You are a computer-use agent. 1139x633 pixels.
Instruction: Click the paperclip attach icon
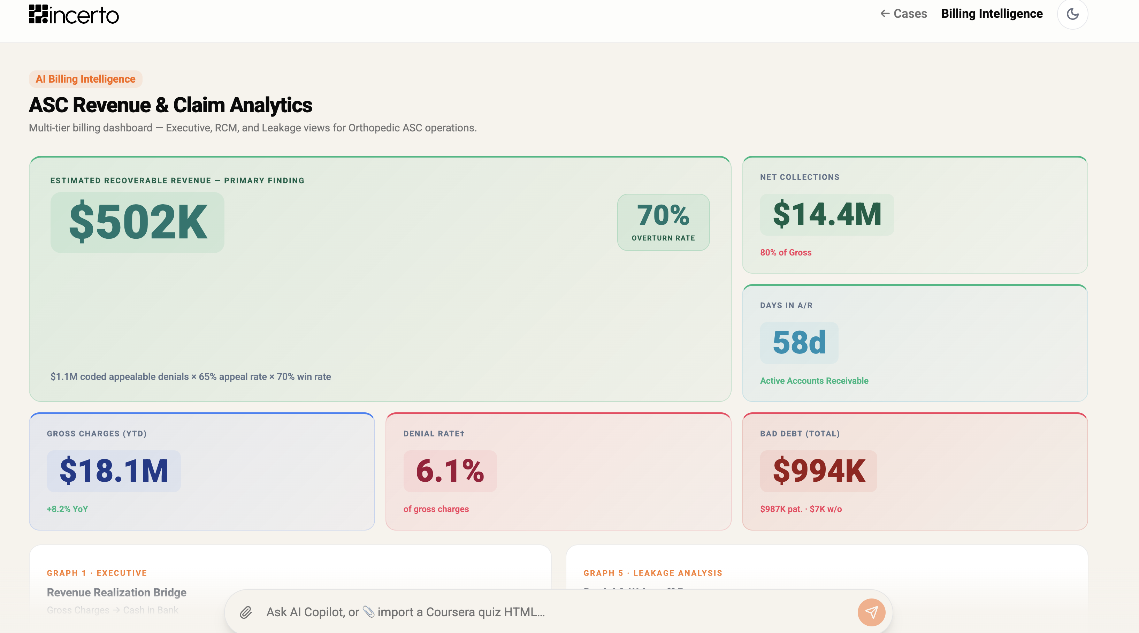(246, 612)
